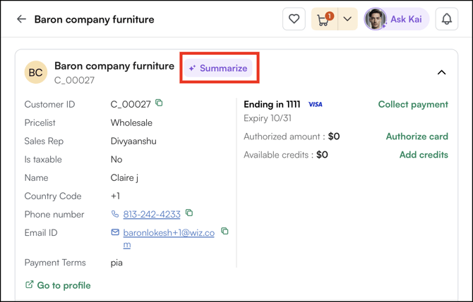Open Ask Kai assistant
Viewport: 473px width, 302px height.
pos(396,19)
